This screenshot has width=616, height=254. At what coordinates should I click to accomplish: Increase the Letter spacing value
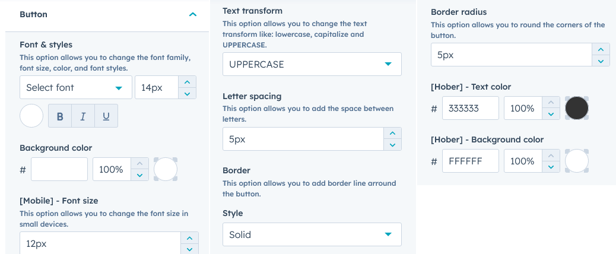click(x=392, y=133)
